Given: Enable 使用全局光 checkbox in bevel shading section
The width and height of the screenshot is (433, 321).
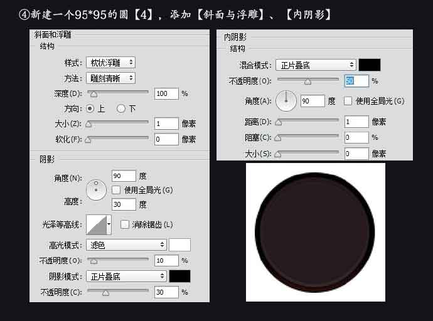Looking at the screenshot, I should tap(116, 189).
